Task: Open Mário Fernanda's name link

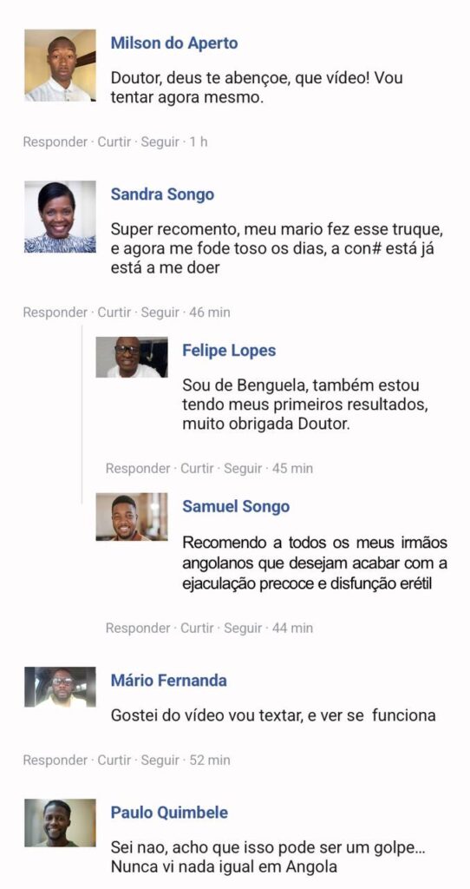Action: (x=169, y=680)
